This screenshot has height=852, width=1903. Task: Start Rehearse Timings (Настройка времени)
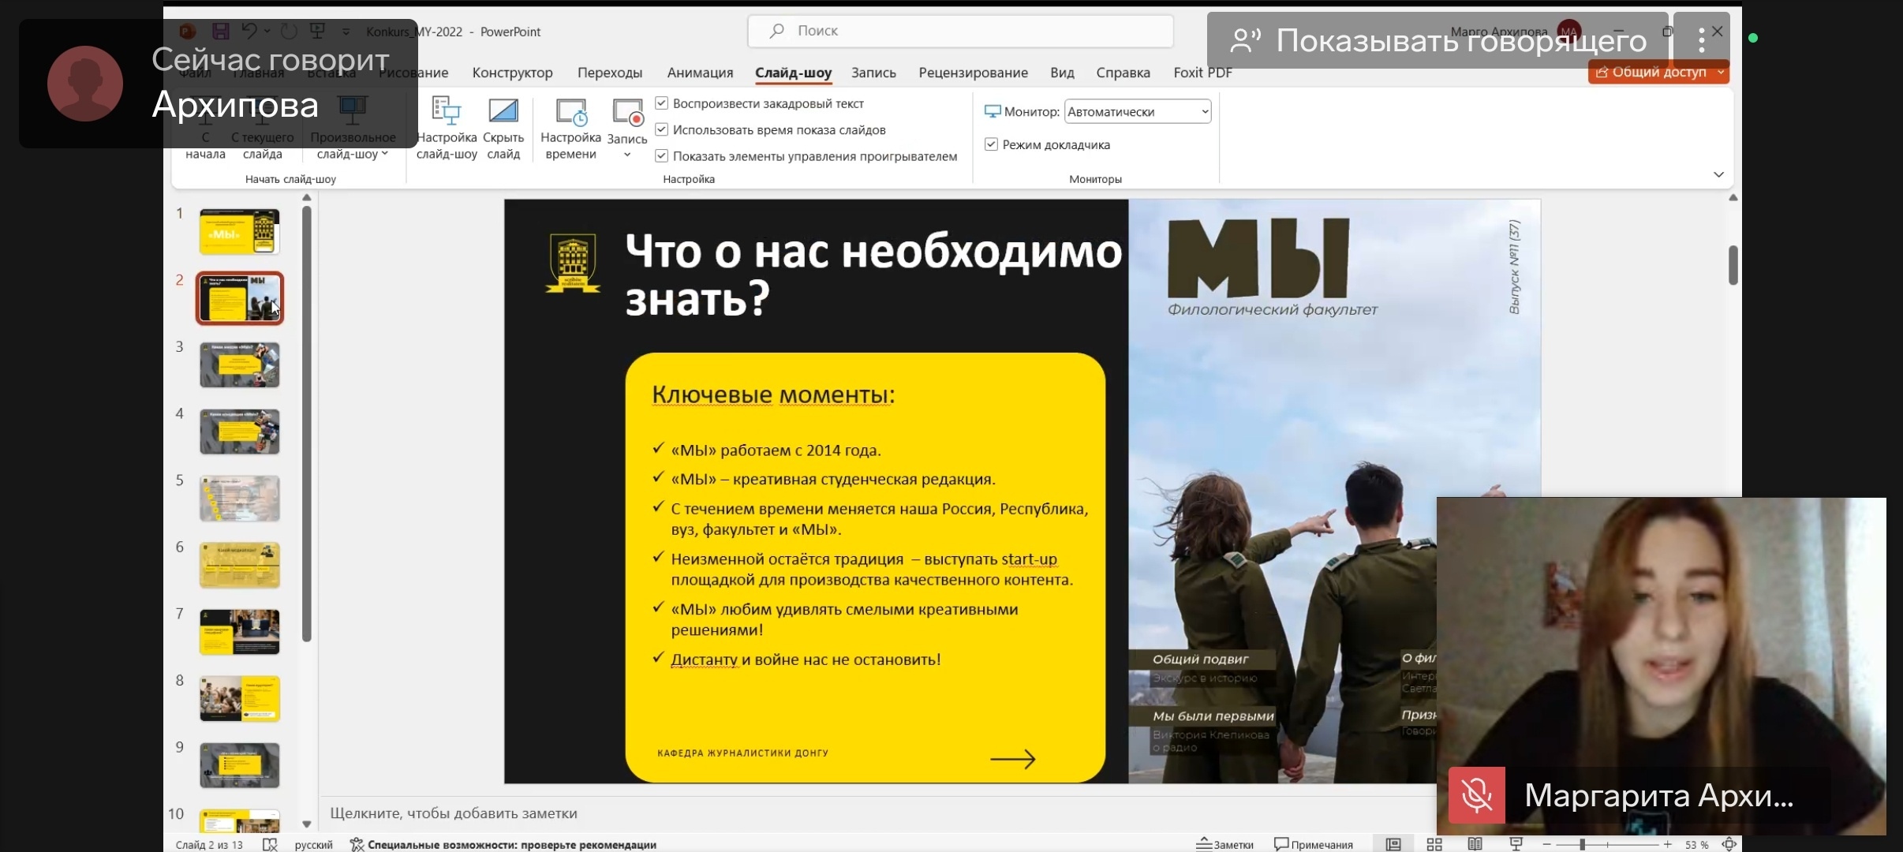(x=570, y=128)
